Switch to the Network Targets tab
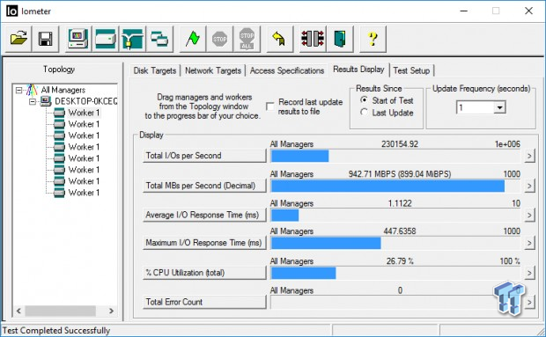The height and width of the screenshot is (337, 546). click(213, 70)
